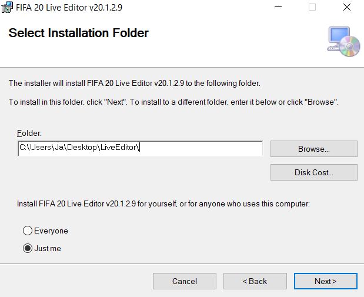364x297 pixels.
Task: Select the Everyone radio button
Action: tap(28, 231)
